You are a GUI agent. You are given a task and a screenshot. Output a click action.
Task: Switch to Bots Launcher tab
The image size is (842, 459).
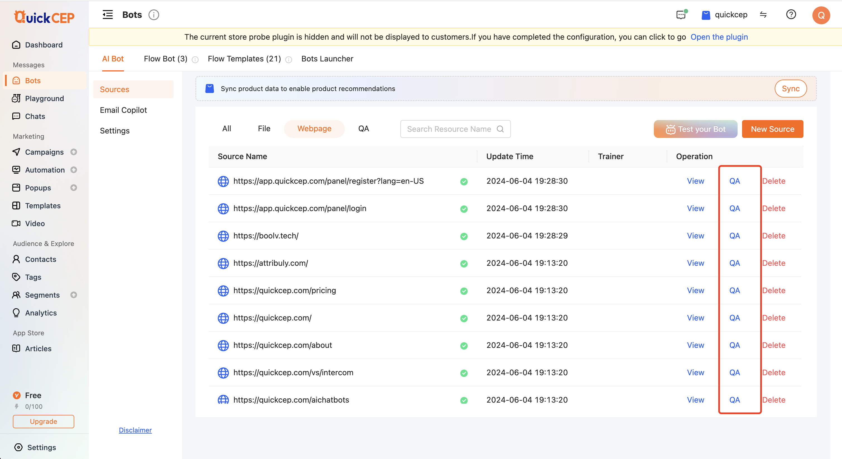click(x=327, y=59)
